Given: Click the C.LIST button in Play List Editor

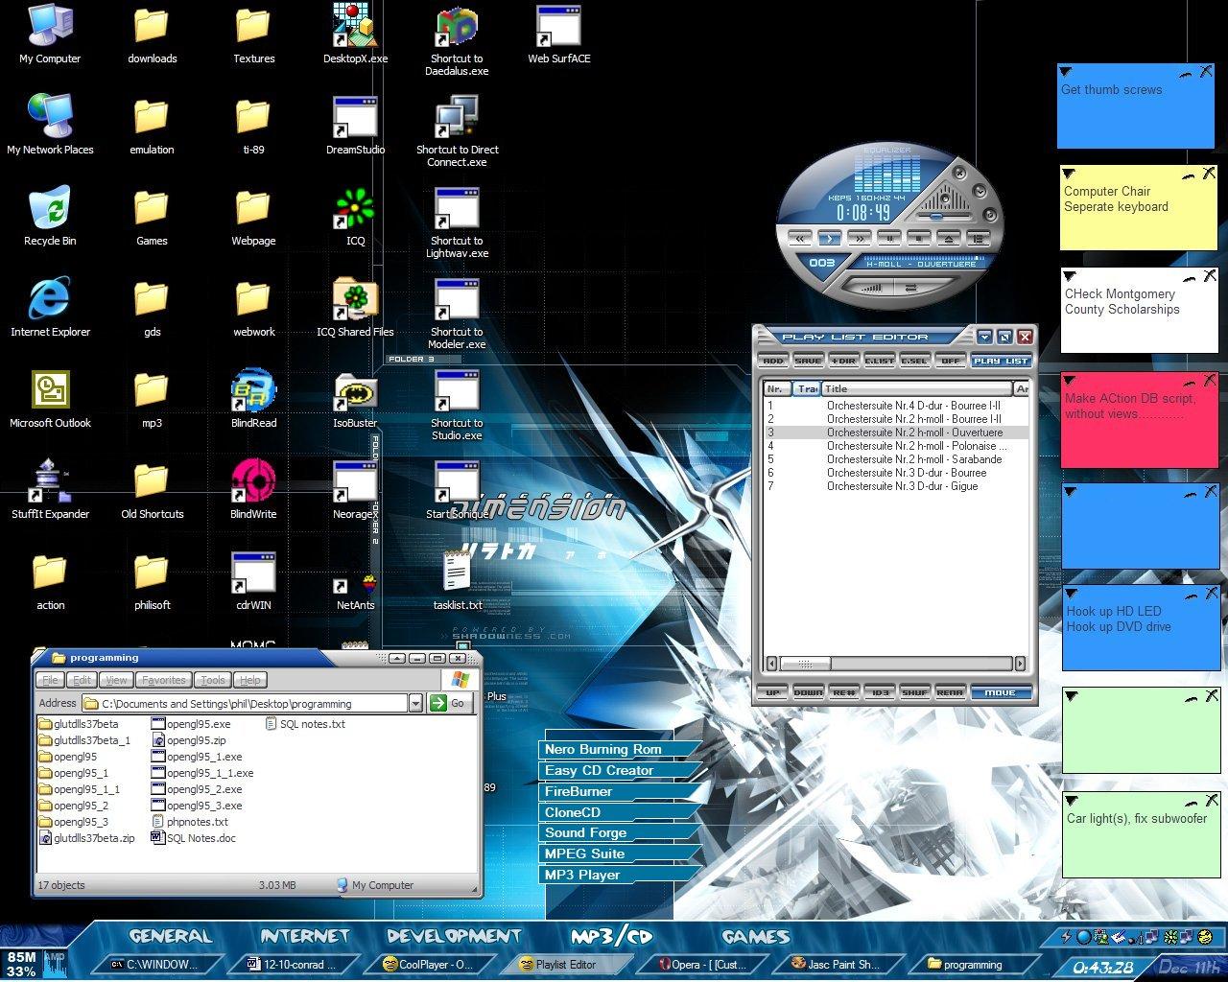Looking at the screenshot, I should [x=880, y=361].
